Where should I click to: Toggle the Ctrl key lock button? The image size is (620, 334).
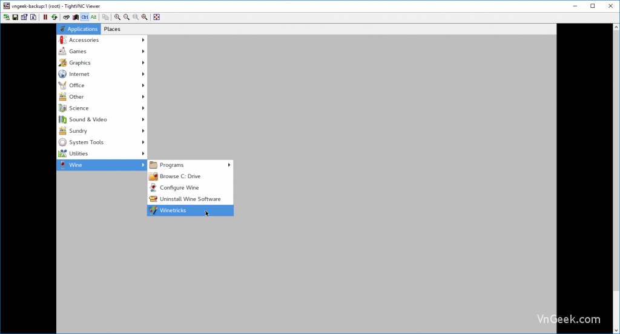pyautogui.click(x=85, y=17)
